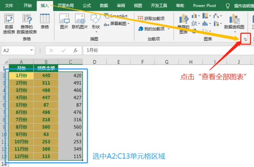Viewport: 254px width, 167px height.
Task: Open the line chart dropdown arrow
Action: click(x=199, y=23)
